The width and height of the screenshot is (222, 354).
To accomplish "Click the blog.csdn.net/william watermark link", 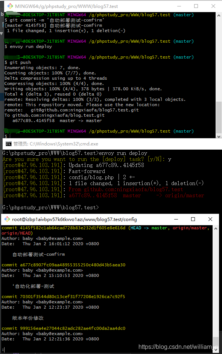I will coord(176,346).
